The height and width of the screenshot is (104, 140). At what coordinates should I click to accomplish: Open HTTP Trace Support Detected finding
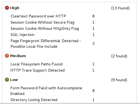pyautogui.click(x=38, y=70)
